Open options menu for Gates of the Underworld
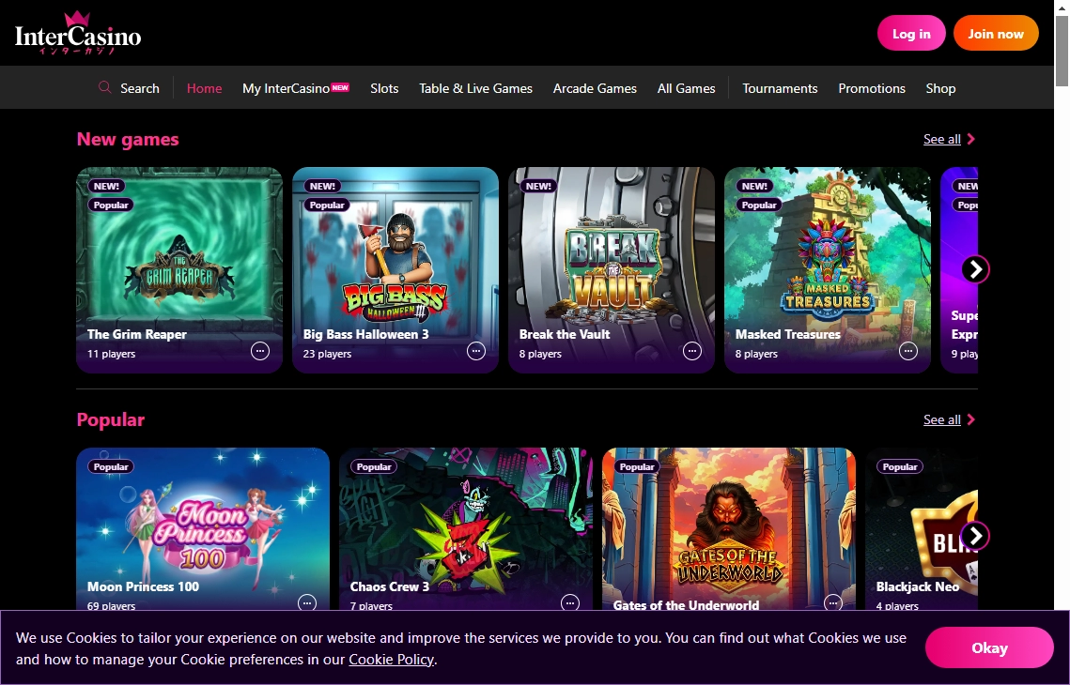This screenshot has width=1070, height=685. [x=833, y=602]
